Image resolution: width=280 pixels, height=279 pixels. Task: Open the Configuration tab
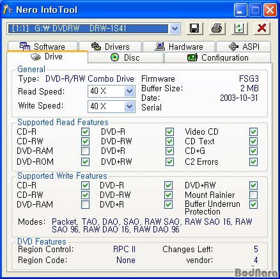point(217,57)
